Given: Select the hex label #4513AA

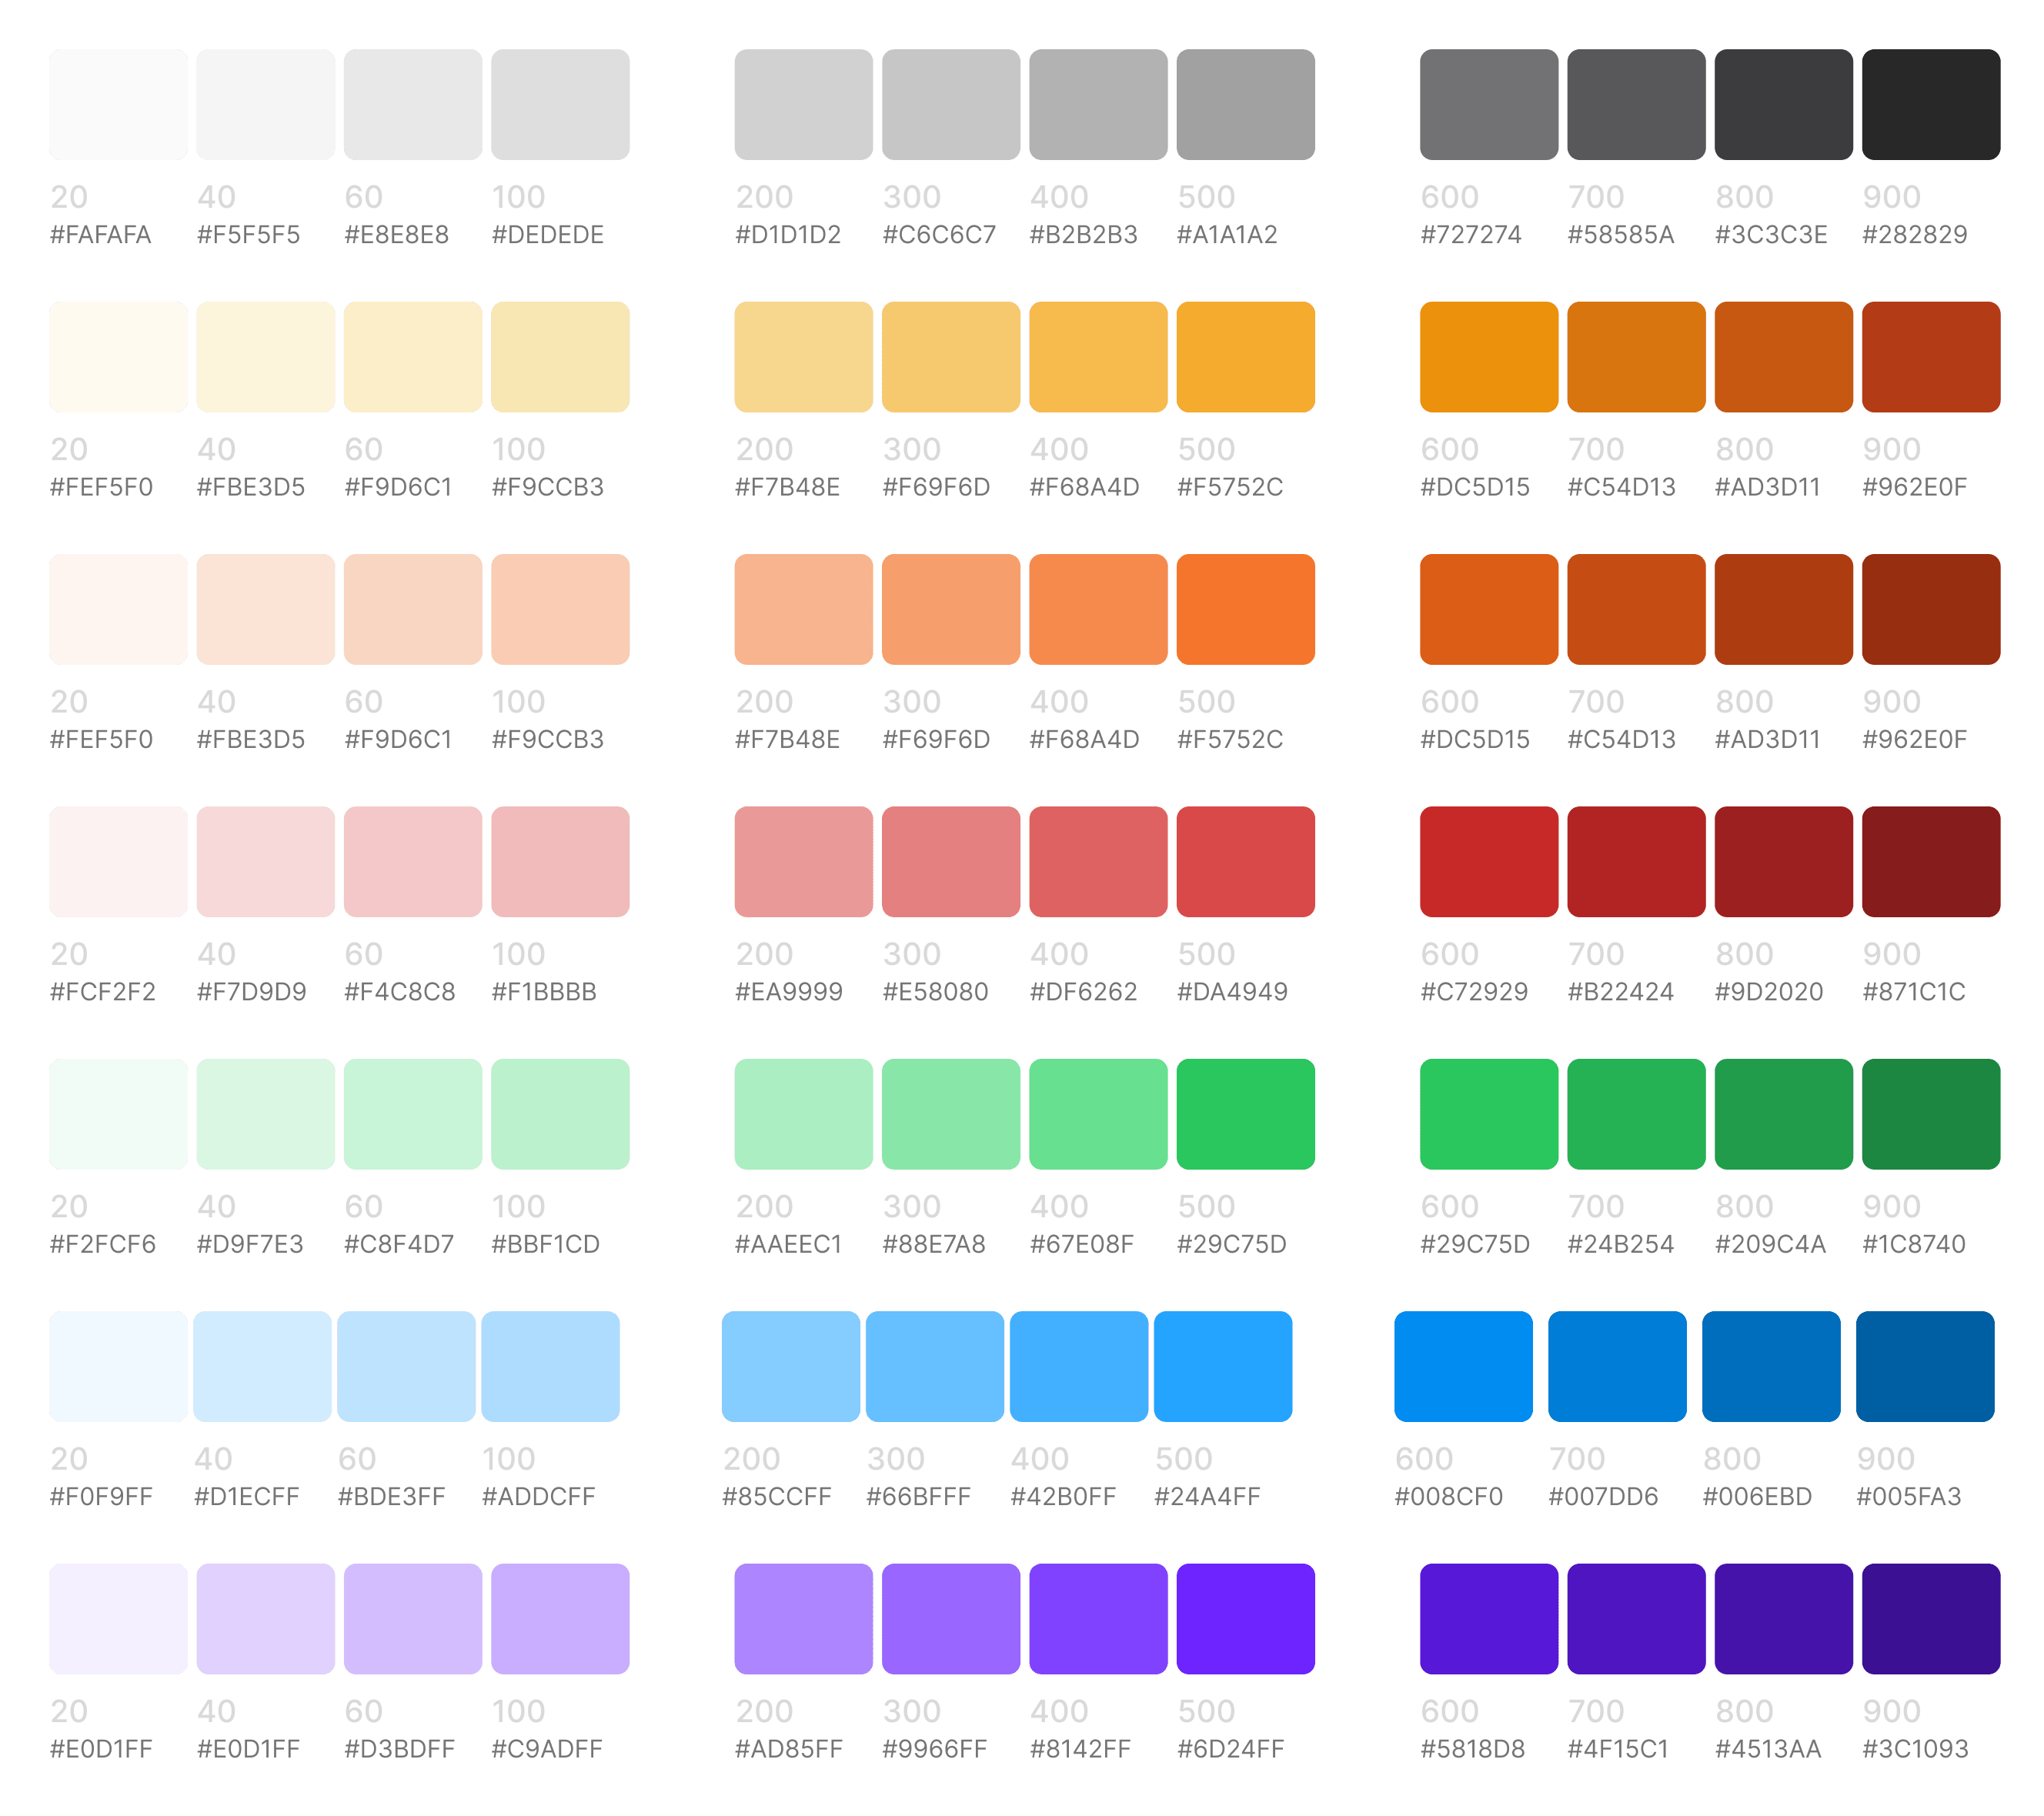Looking at the screenshot, I should tap(1769, 1749).
